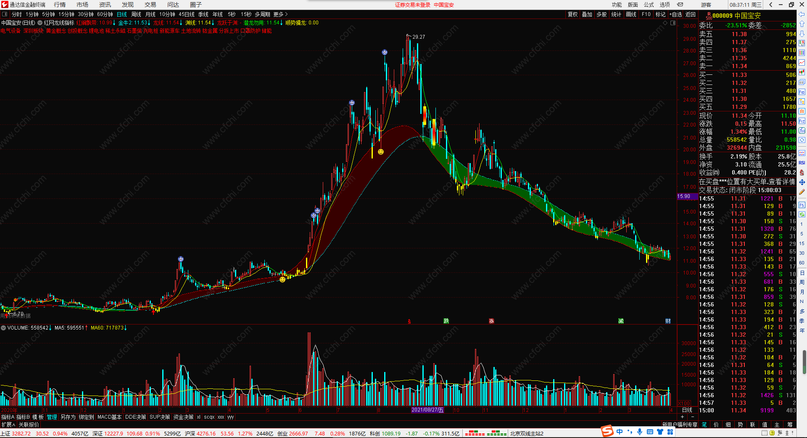Click the blue back arrow sidebar icon

[x=802, y=14]
